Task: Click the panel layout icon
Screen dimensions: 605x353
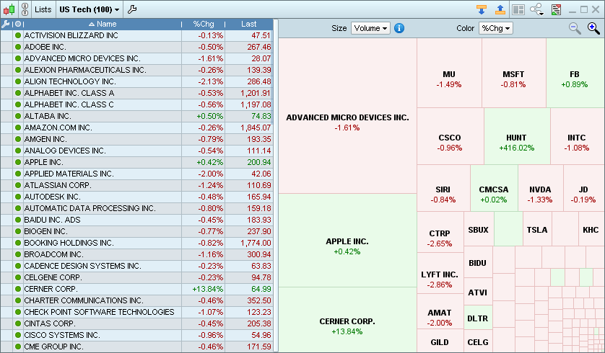Action: 518,9
